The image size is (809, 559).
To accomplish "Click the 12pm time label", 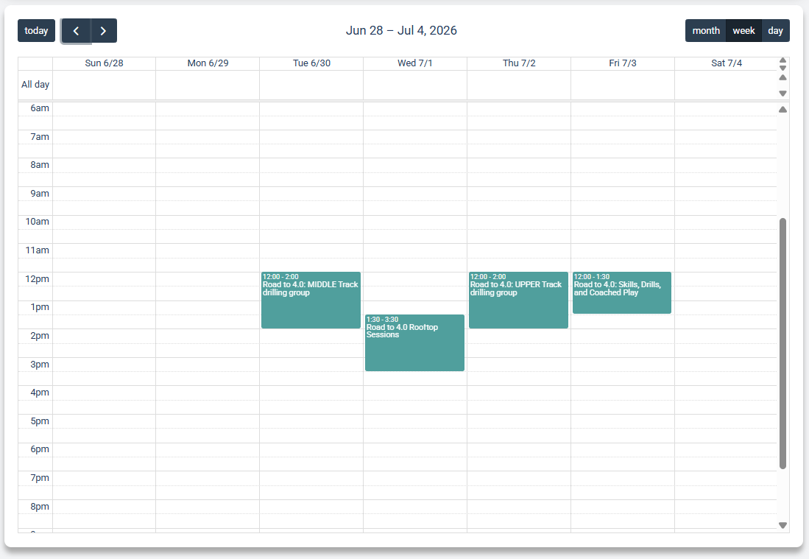I will pyautogui.click(x=37, y=279).
